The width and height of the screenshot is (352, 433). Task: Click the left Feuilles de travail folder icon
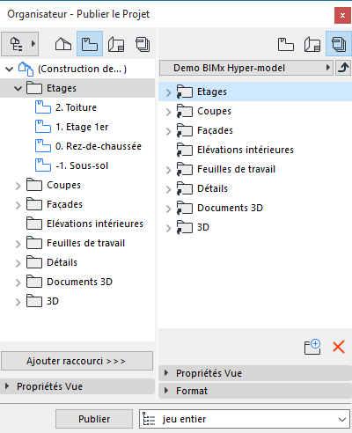click(x=34, y=243)
